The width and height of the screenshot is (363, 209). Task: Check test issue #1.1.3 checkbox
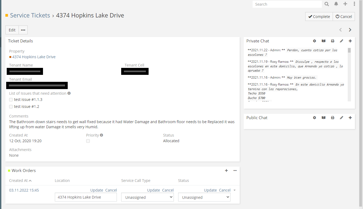pyautogui.click(x=11, y=100)
